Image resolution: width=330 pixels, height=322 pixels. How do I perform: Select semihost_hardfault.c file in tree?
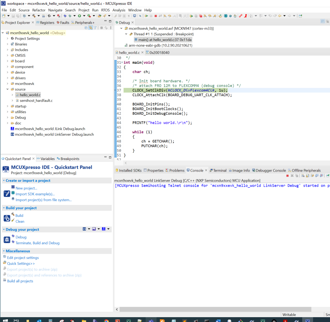[x=36, y=101]
